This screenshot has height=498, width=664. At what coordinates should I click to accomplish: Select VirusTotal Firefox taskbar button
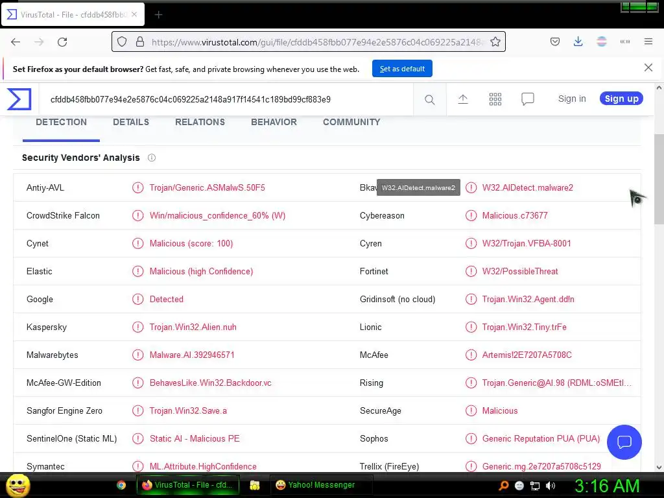point(187,485)
